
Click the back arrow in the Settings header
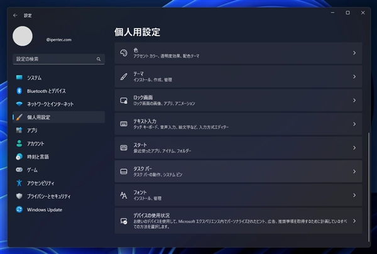click(x=15, y=15)
